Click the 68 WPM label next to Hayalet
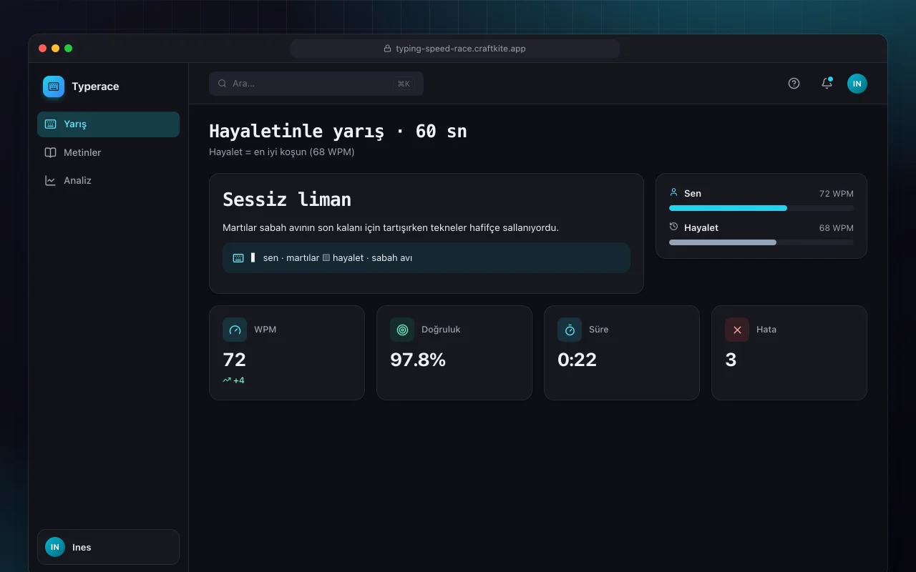 tap(837, 228)
